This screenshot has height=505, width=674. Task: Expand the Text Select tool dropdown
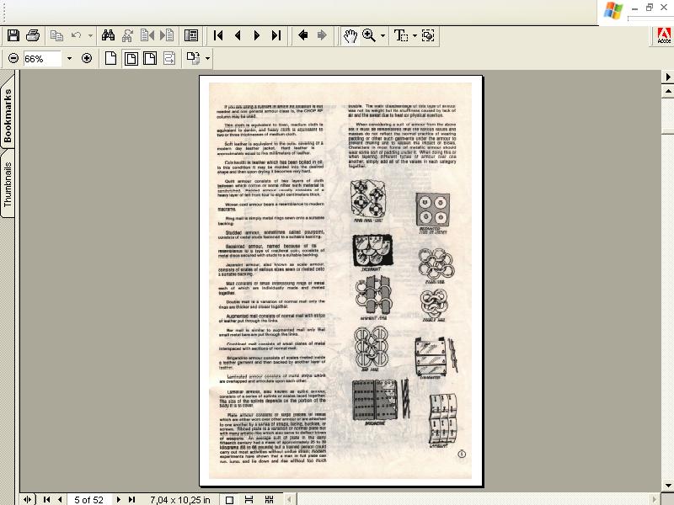(x=415, y=35)
